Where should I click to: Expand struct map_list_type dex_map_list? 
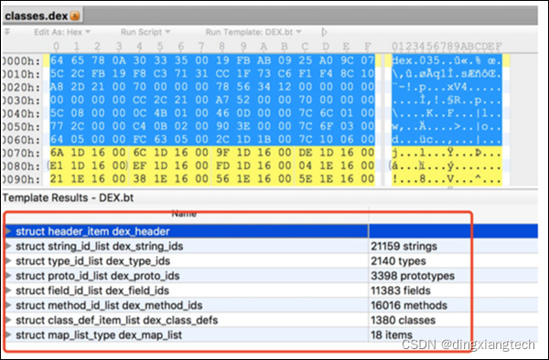pyautogui.click(x=8, y=334)
